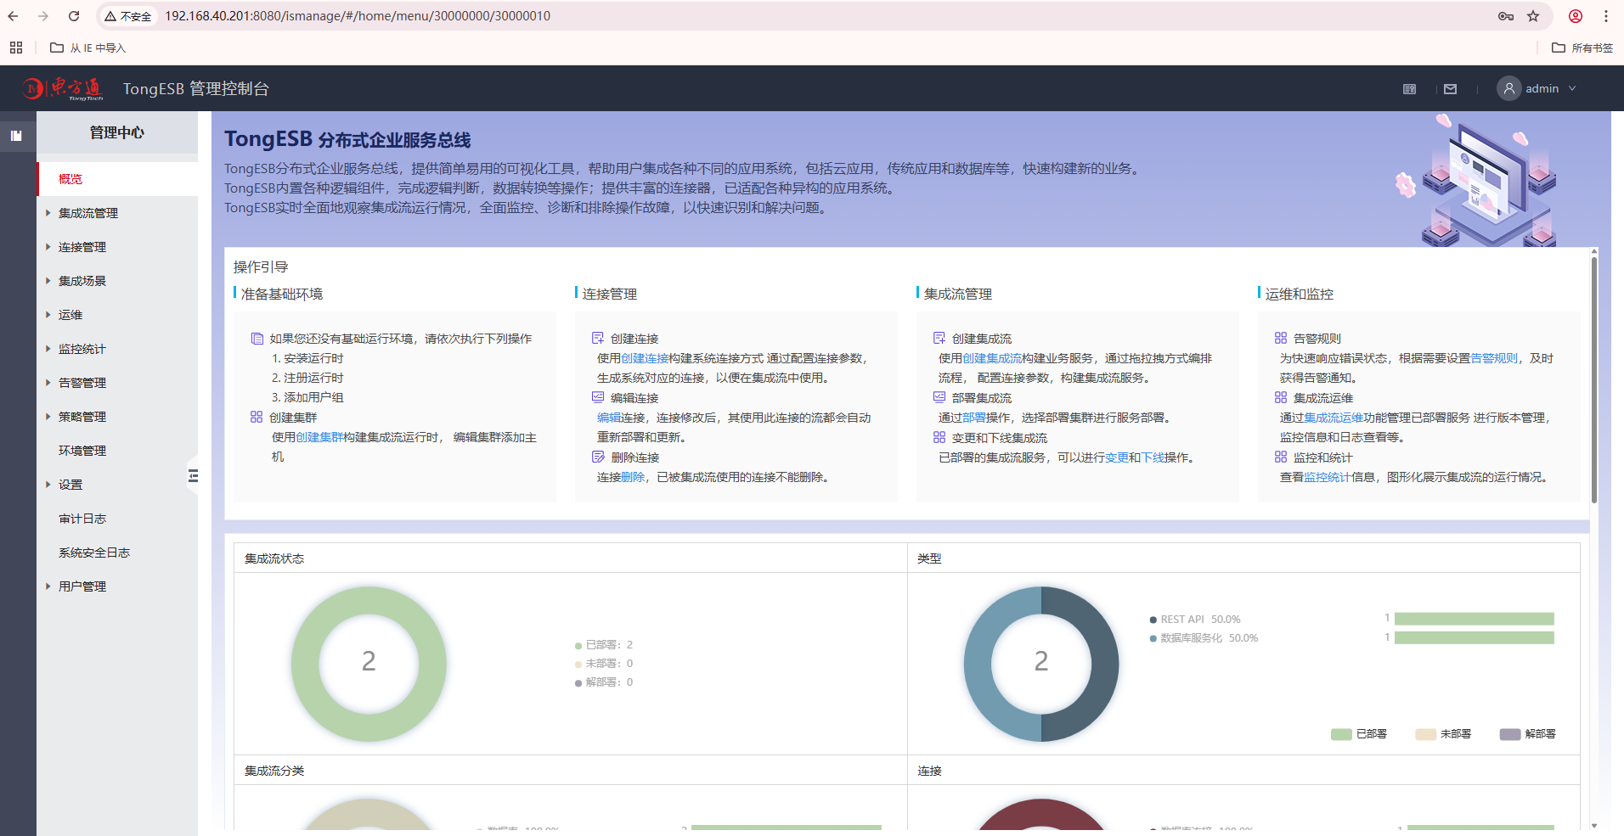Expand the 集成场景 menu

pos(117,281)
